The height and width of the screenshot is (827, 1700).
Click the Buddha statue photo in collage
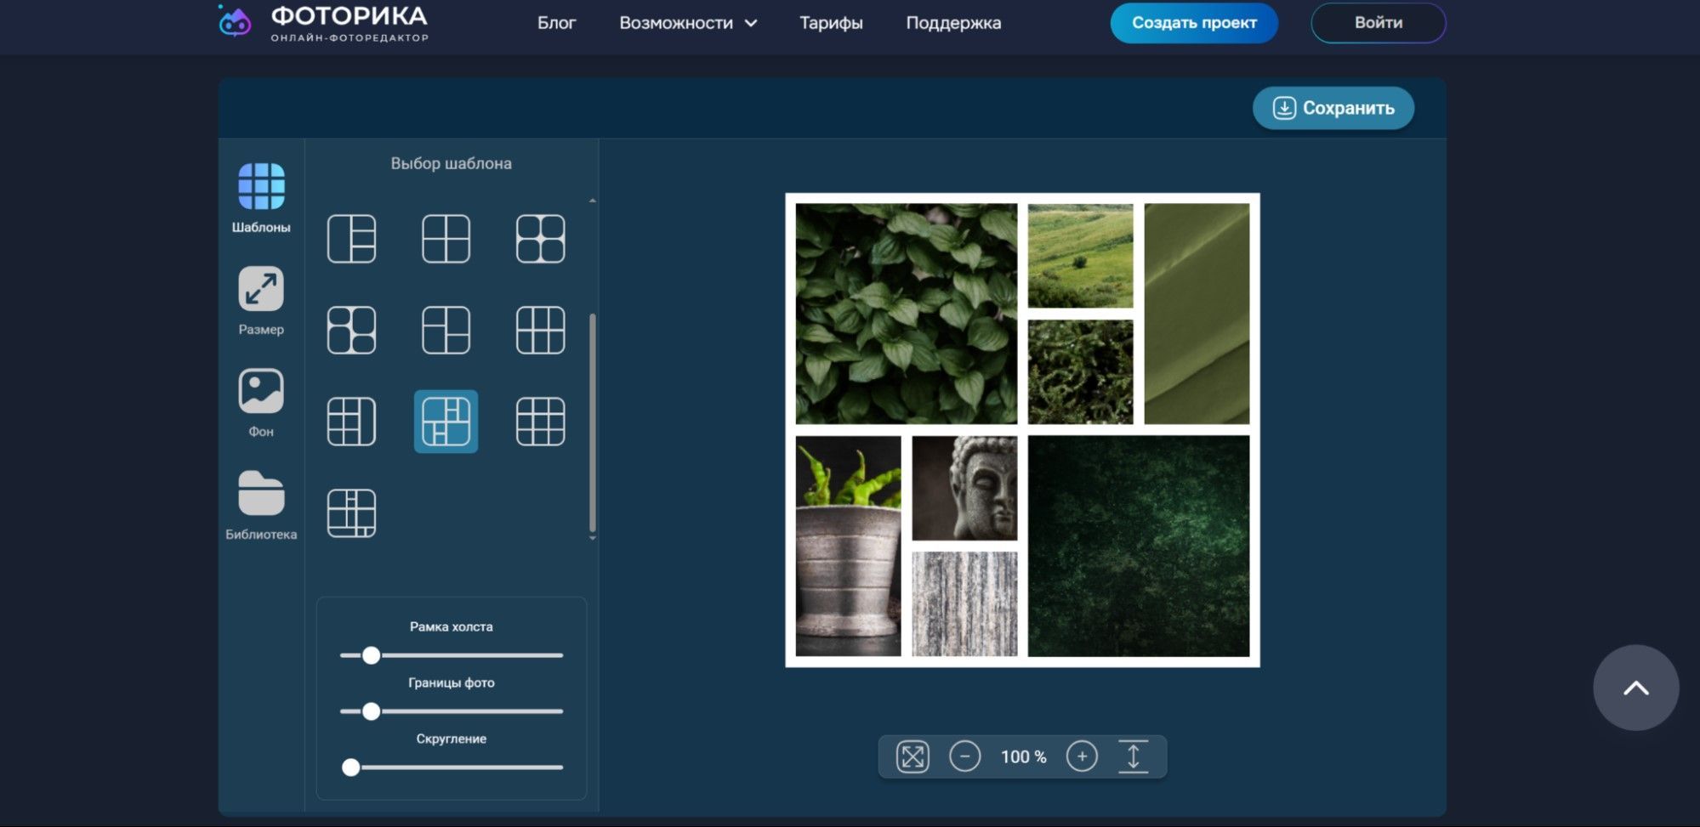pyautogui.click(x=964, y=488)
